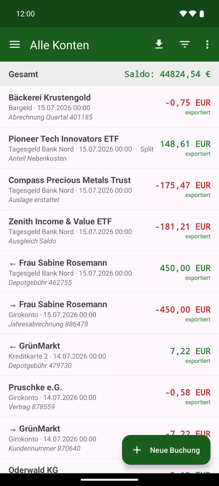
Task: Select the Alle Konten title
Action: 60,45
